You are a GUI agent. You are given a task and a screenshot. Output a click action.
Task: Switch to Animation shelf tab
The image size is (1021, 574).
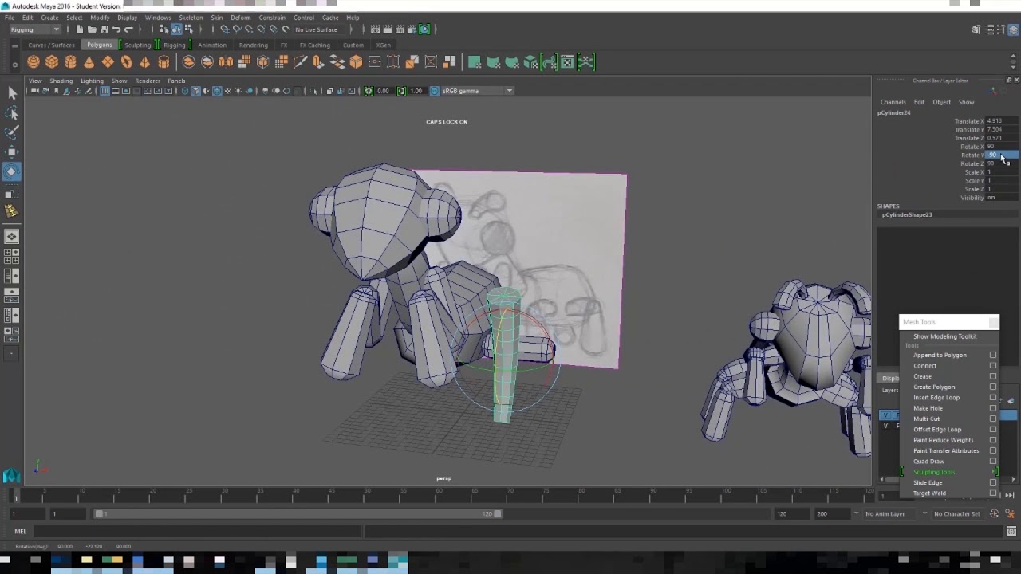coord(212,45)
